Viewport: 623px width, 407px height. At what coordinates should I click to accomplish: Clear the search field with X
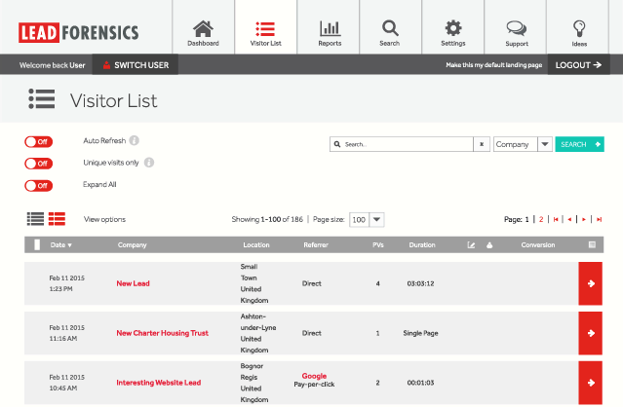482,144
